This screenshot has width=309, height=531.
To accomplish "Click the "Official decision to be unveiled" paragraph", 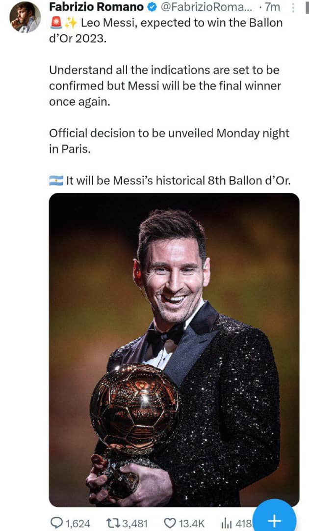I will (x=169, y=141).
